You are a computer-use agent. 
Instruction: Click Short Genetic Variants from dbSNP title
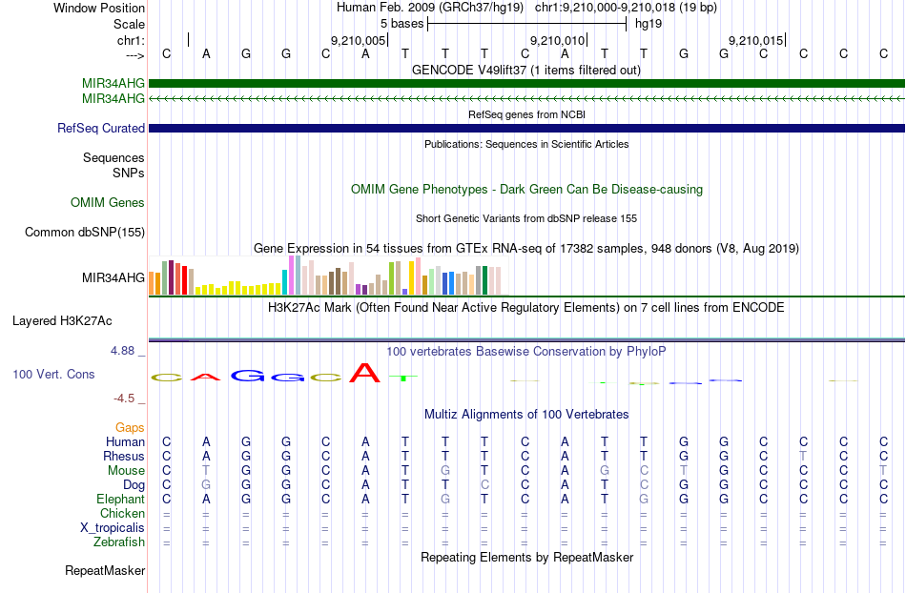[x=526, y=218]
